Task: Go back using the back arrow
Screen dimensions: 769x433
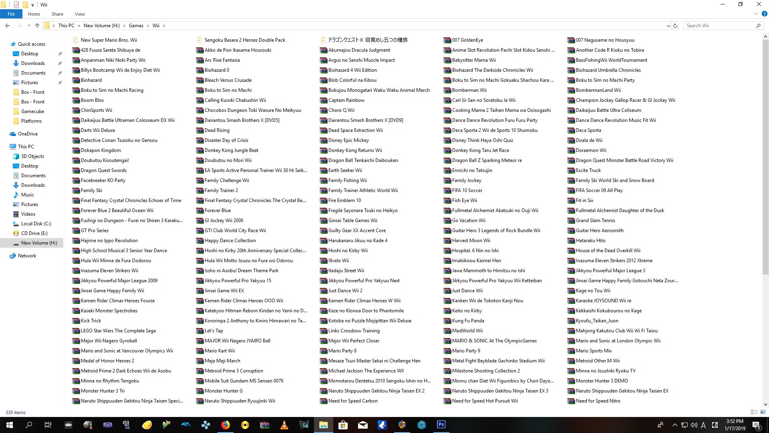Action: coord(8,26)
